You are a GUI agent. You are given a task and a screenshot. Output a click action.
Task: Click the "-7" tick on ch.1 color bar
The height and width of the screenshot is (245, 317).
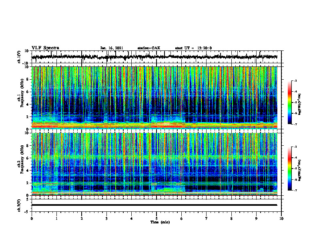[295, 124]
